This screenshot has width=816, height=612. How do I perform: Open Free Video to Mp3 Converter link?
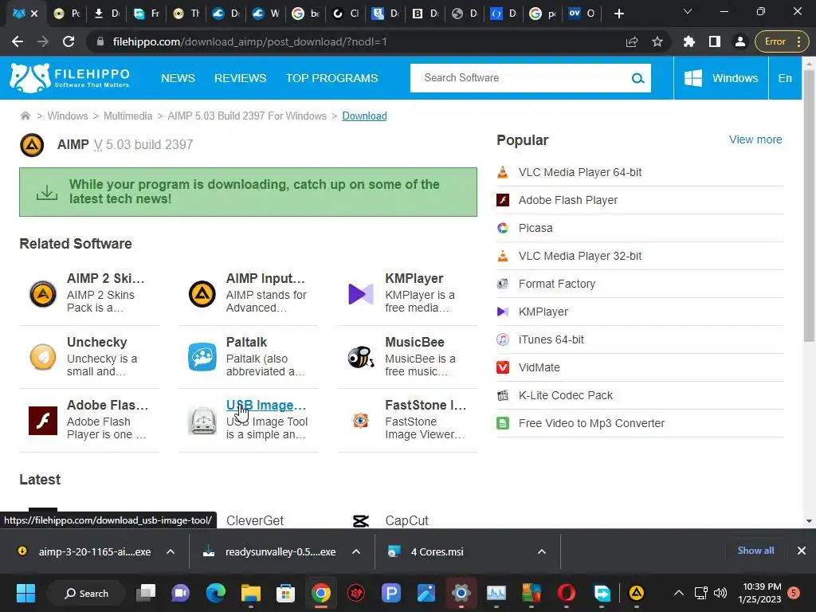coord(591,424)
